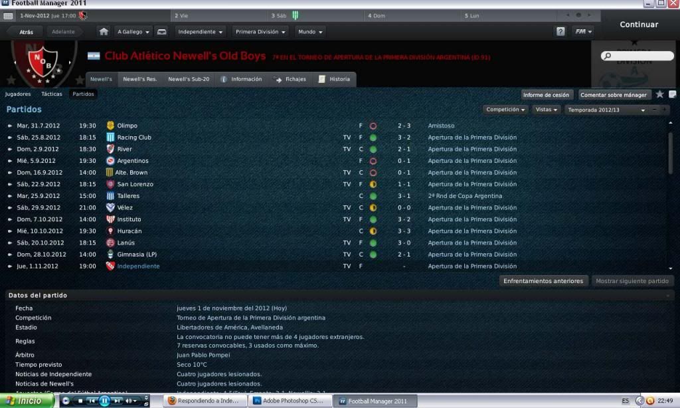Bookmark this screen with the star icon
The height and width of the screenshot is (408, 680).
659,94
